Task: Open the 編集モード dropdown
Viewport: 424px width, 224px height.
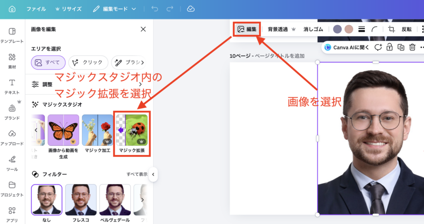Action: pos(115,9)
